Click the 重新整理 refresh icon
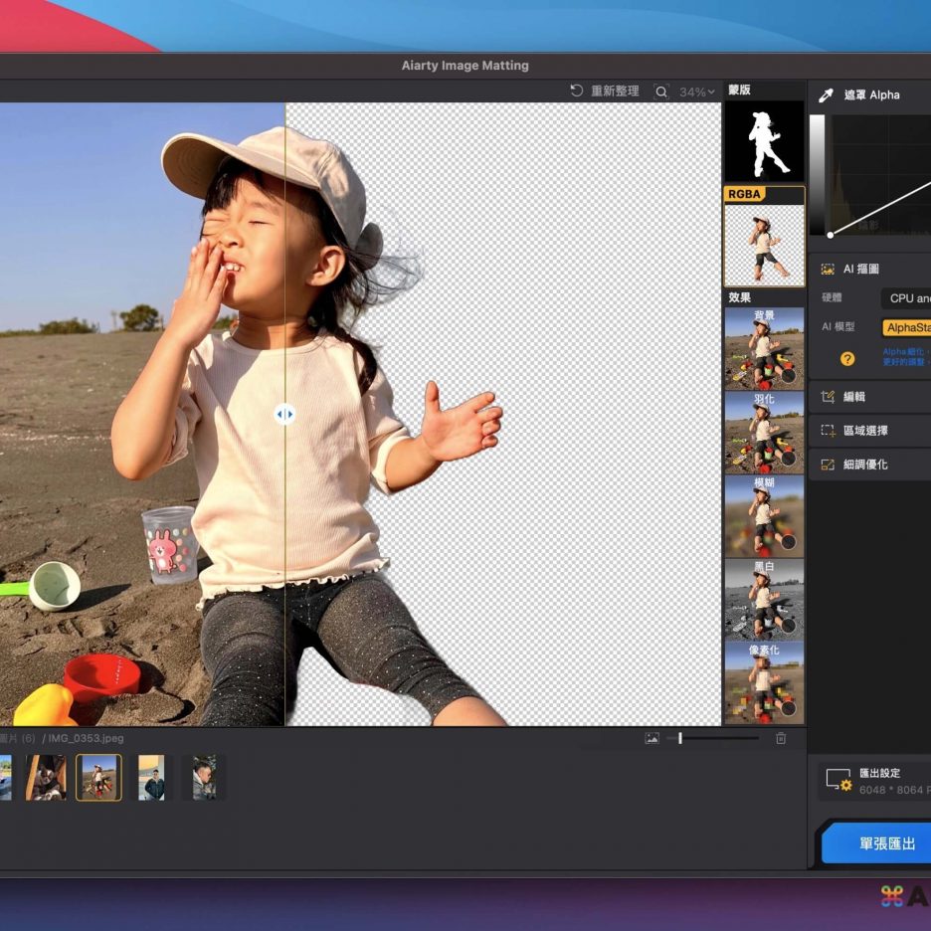Screen dimensions: 931x931 [x=576, y=92]
